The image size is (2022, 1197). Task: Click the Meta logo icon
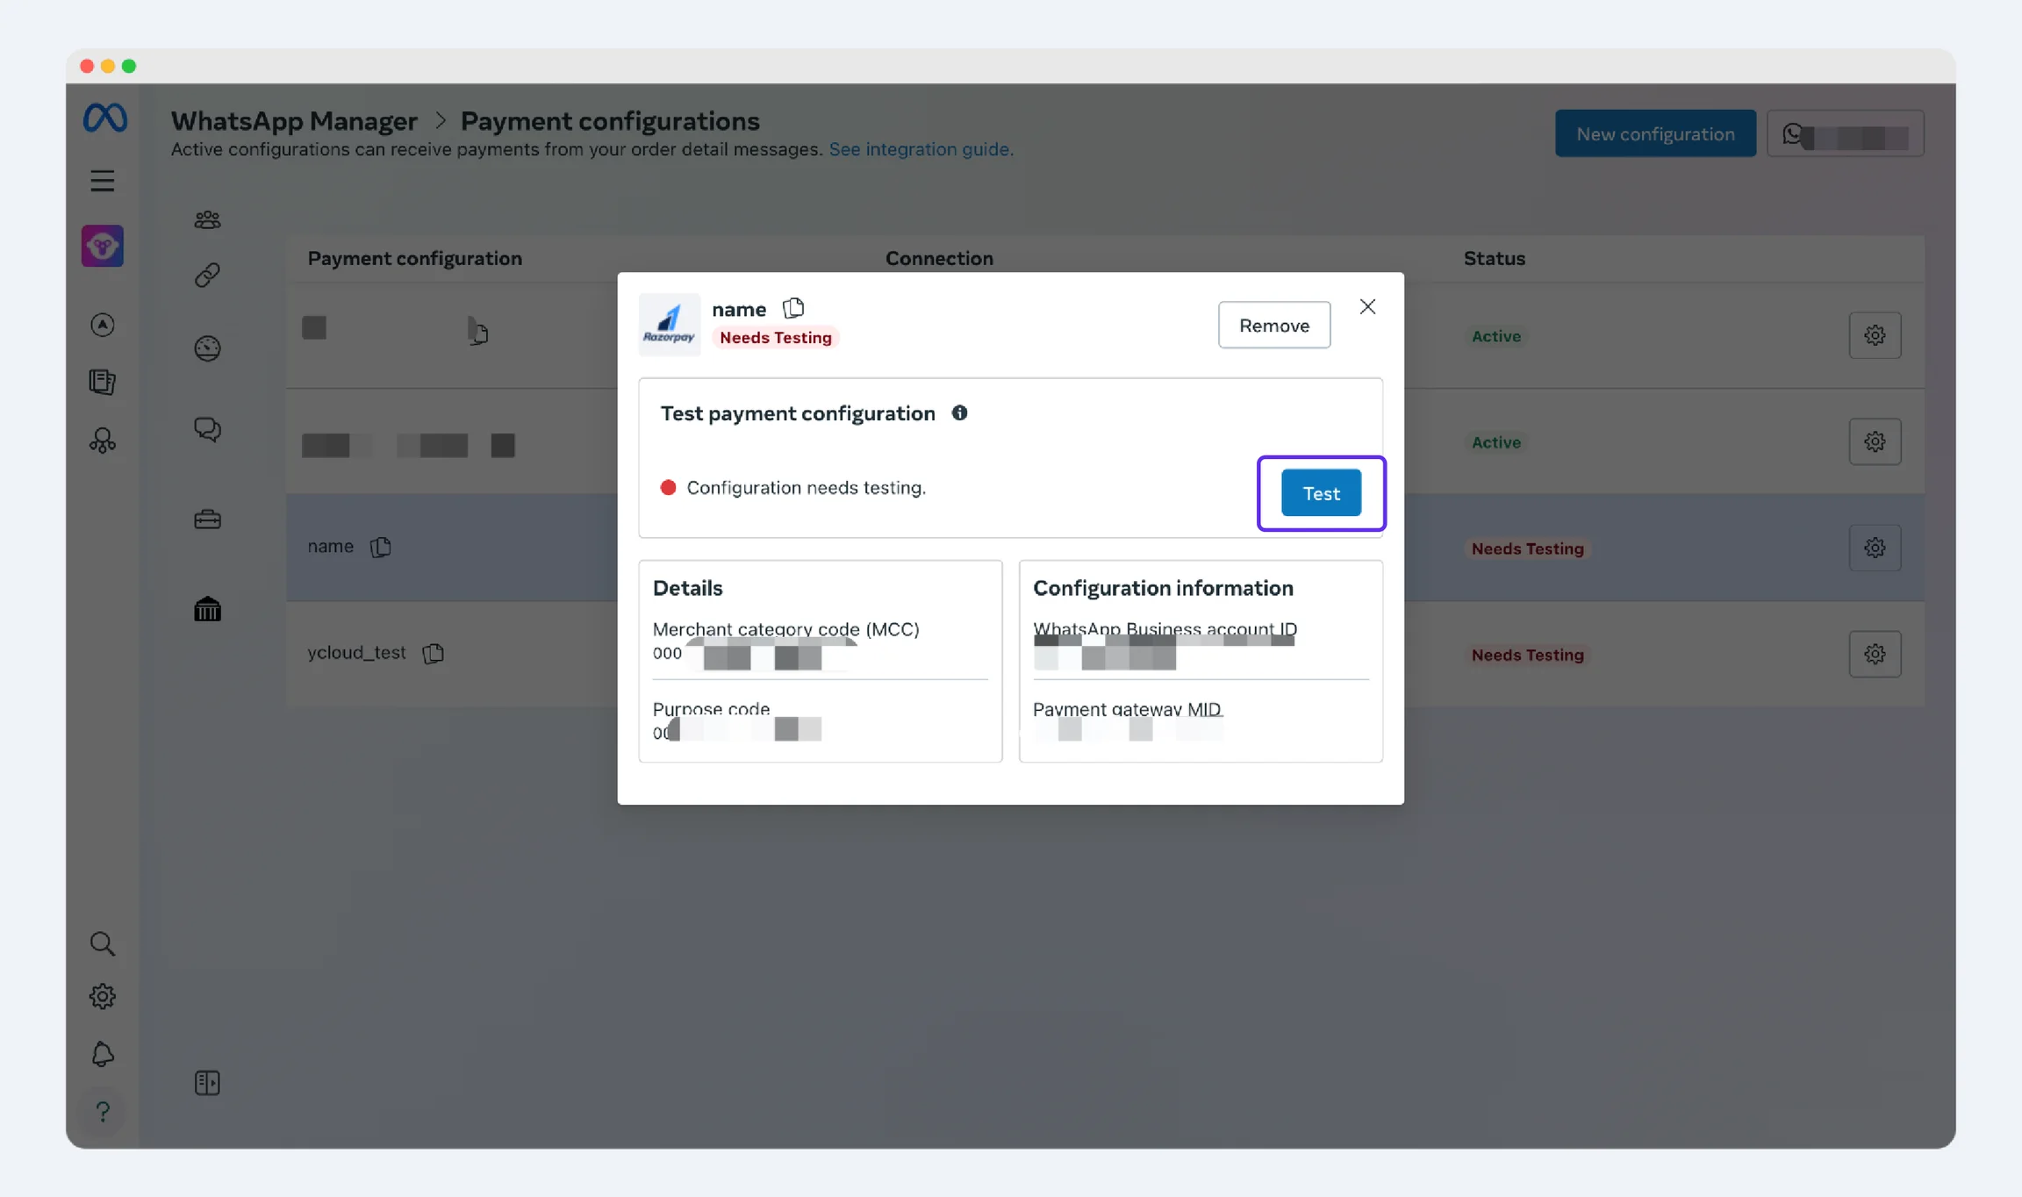pyautogui.click(x=104, y=118)
